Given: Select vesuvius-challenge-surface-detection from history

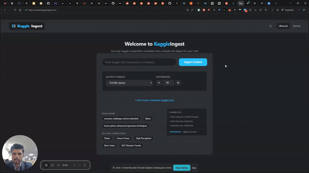Looking at the screenshot, I should (x=121, y=119).
